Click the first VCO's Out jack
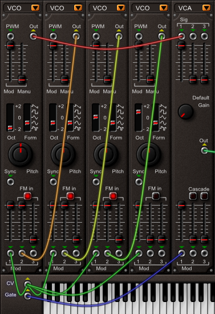 (x=33, y=36)
